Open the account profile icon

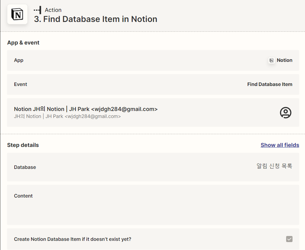click(286, 112)
